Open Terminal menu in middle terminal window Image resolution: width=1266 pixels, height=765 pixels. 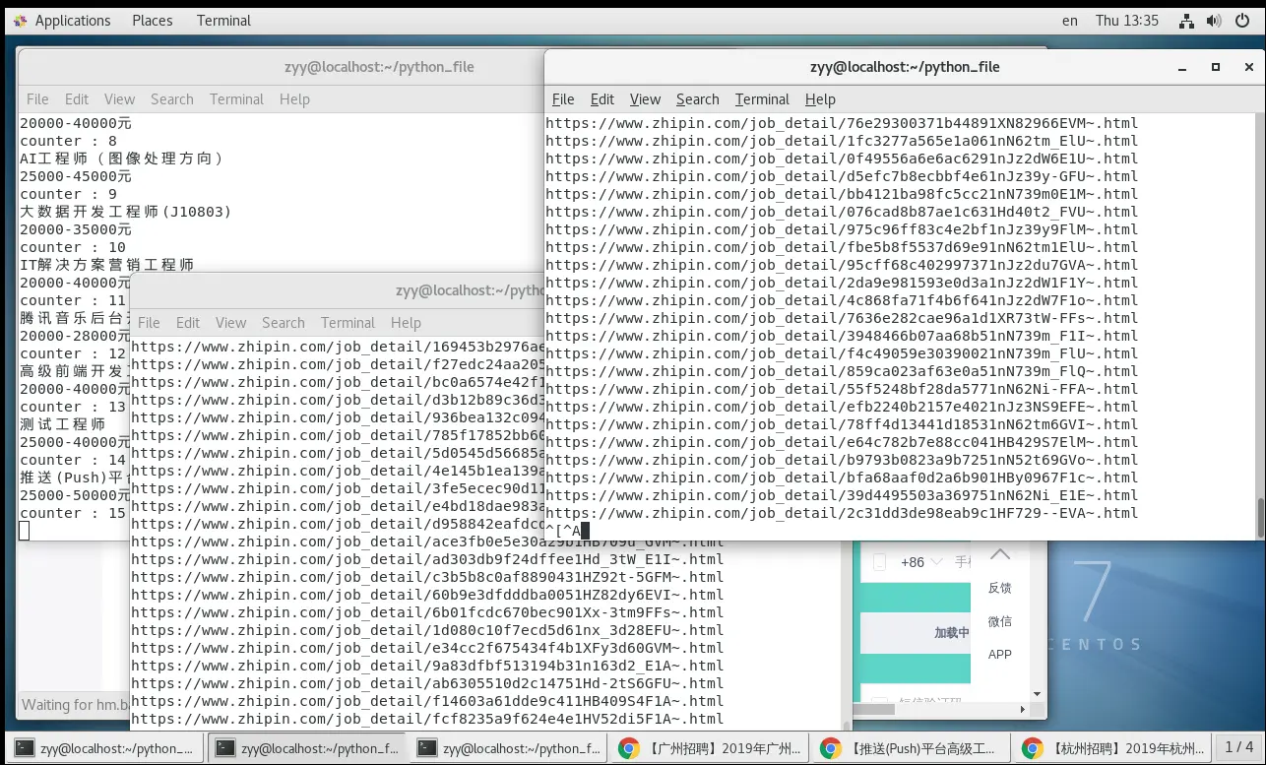click(x=348, y=323)
